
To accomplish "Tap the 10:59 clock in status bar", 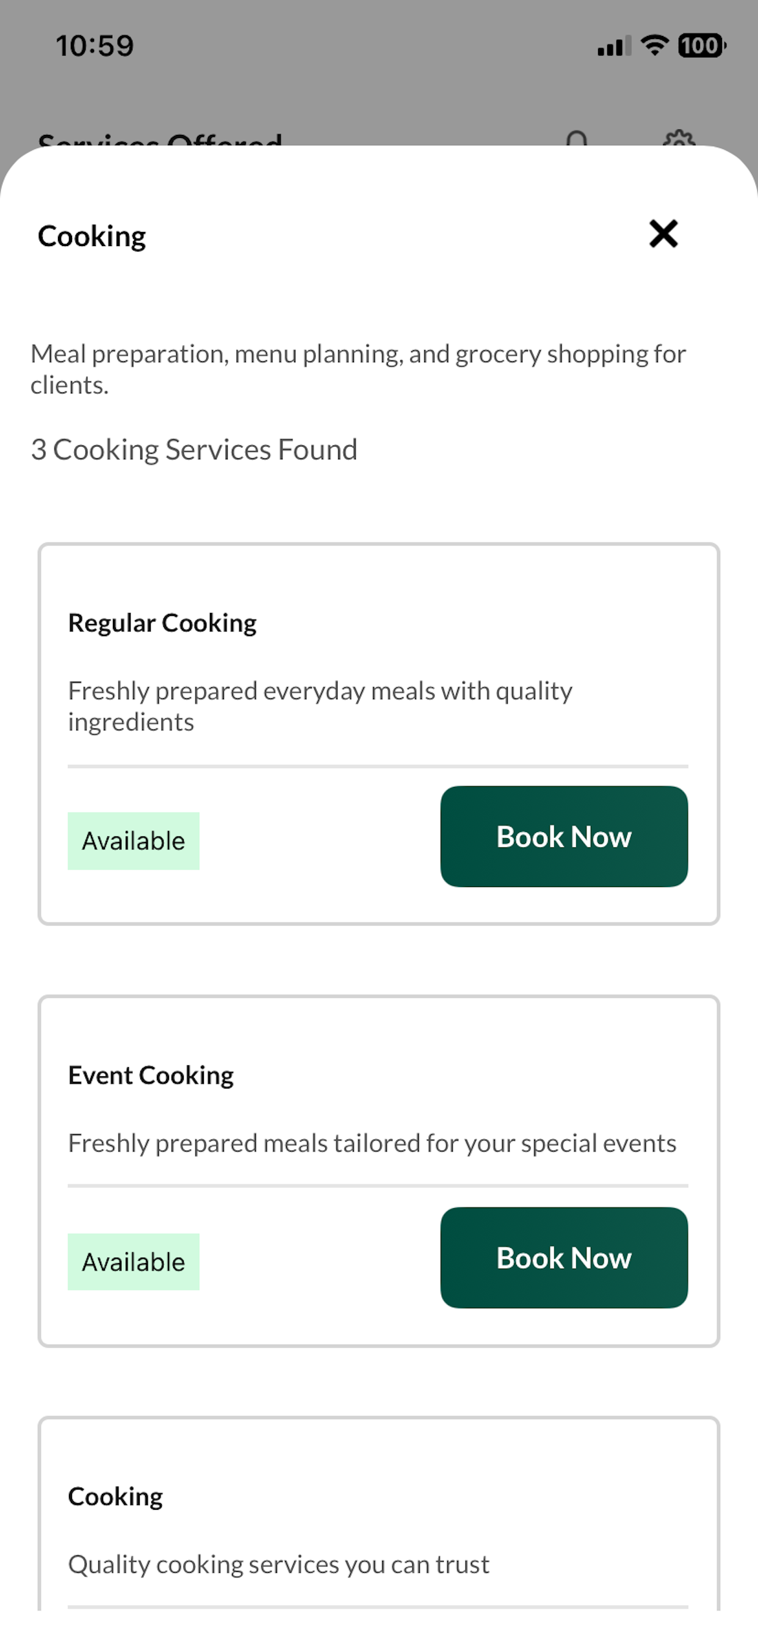I will click(95, 46).
